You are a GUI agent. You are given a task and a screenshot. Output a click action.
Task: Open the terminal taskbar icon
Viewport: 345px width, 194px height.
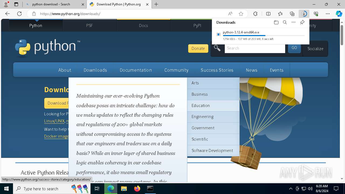150,189
